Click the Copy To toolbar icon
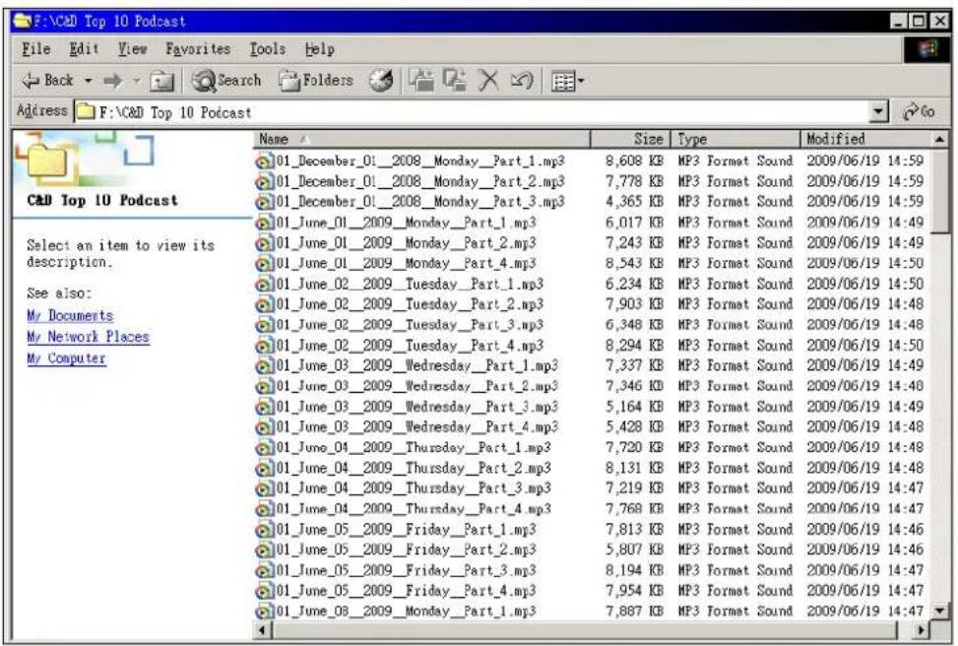This screenshot has height=646, width=958. point(455,80)
